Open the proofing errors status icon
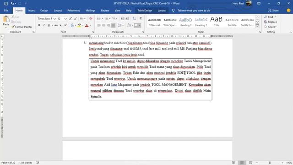 point(38,163)
